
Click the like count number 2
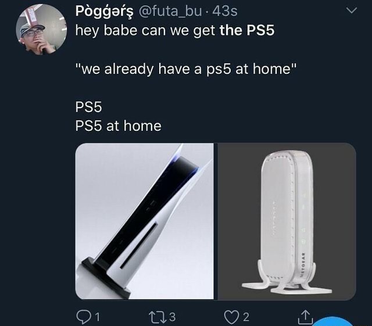[x=246, y=317]
